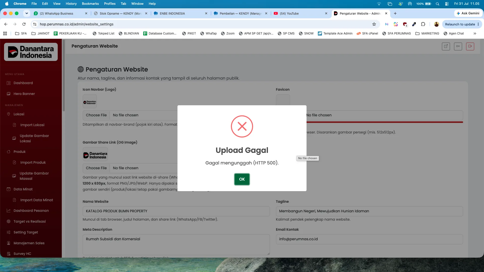The image size is (484, 272).
Task: Go to Import Lokasi page
Action: pyautogui.click(x=32, y=125)
